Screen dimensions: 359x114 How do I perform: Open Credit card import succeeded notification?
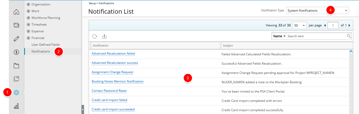pos(113,109)
